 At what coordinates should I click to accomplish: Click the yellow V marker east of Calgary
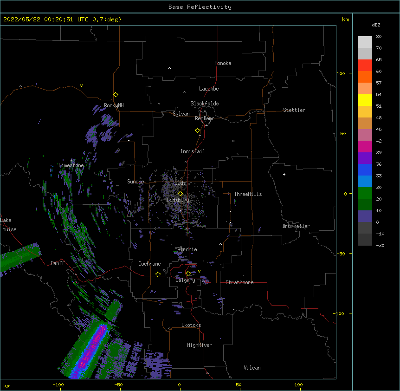199,271
